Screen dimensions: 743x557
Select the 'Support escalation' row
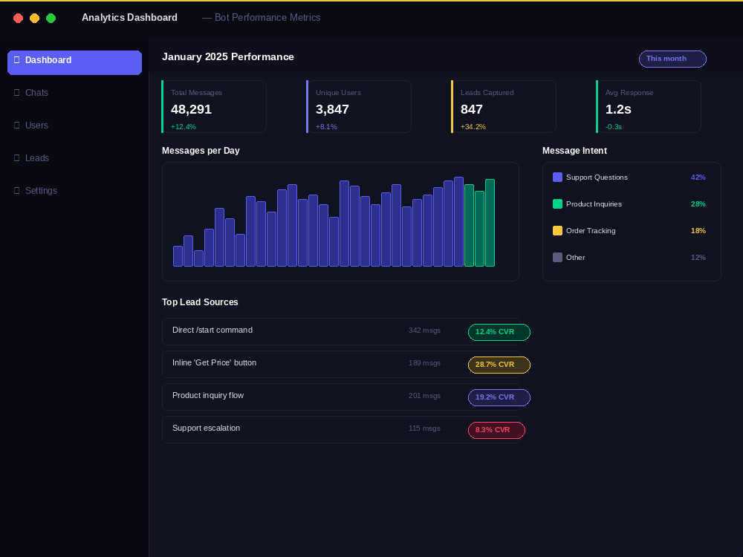(x=341, y=429)
